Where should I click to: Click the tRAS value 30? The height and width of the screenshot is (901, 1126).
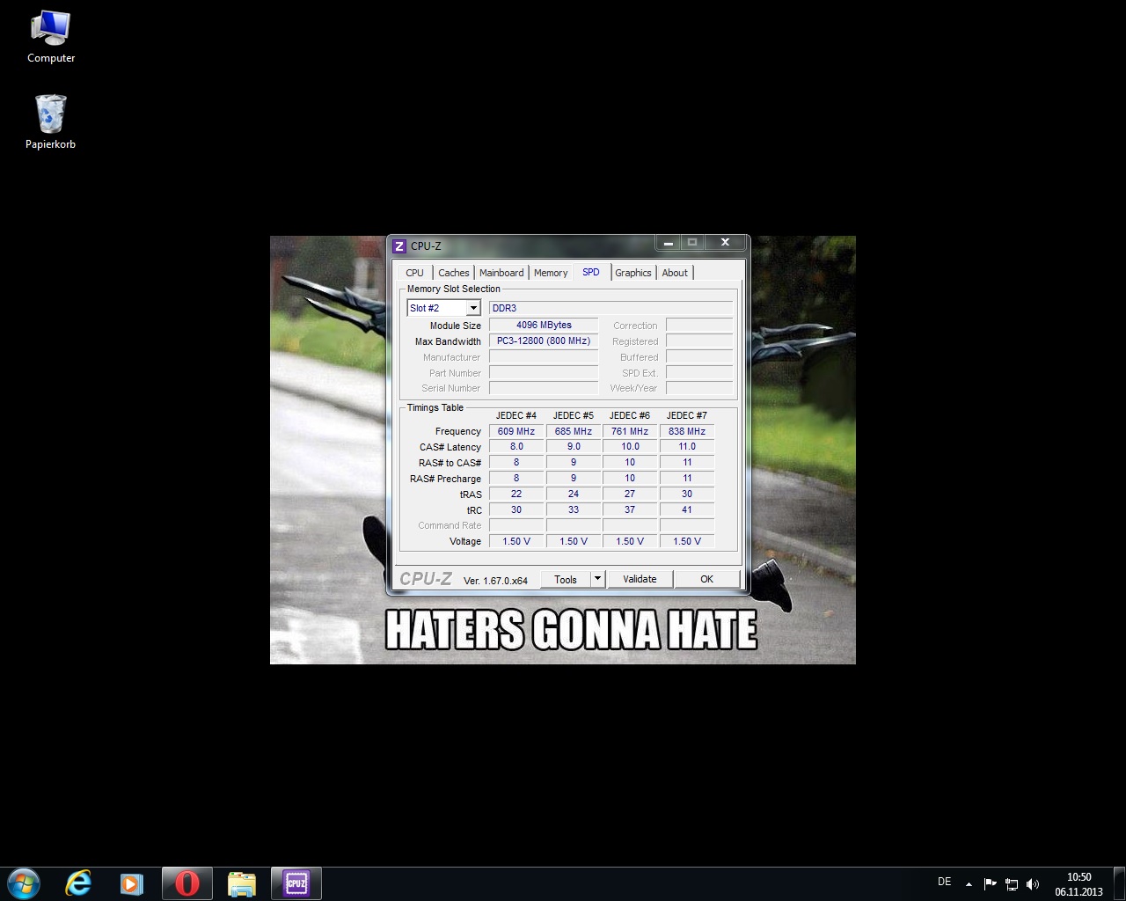pyautogui.click(x=687, y=494)
